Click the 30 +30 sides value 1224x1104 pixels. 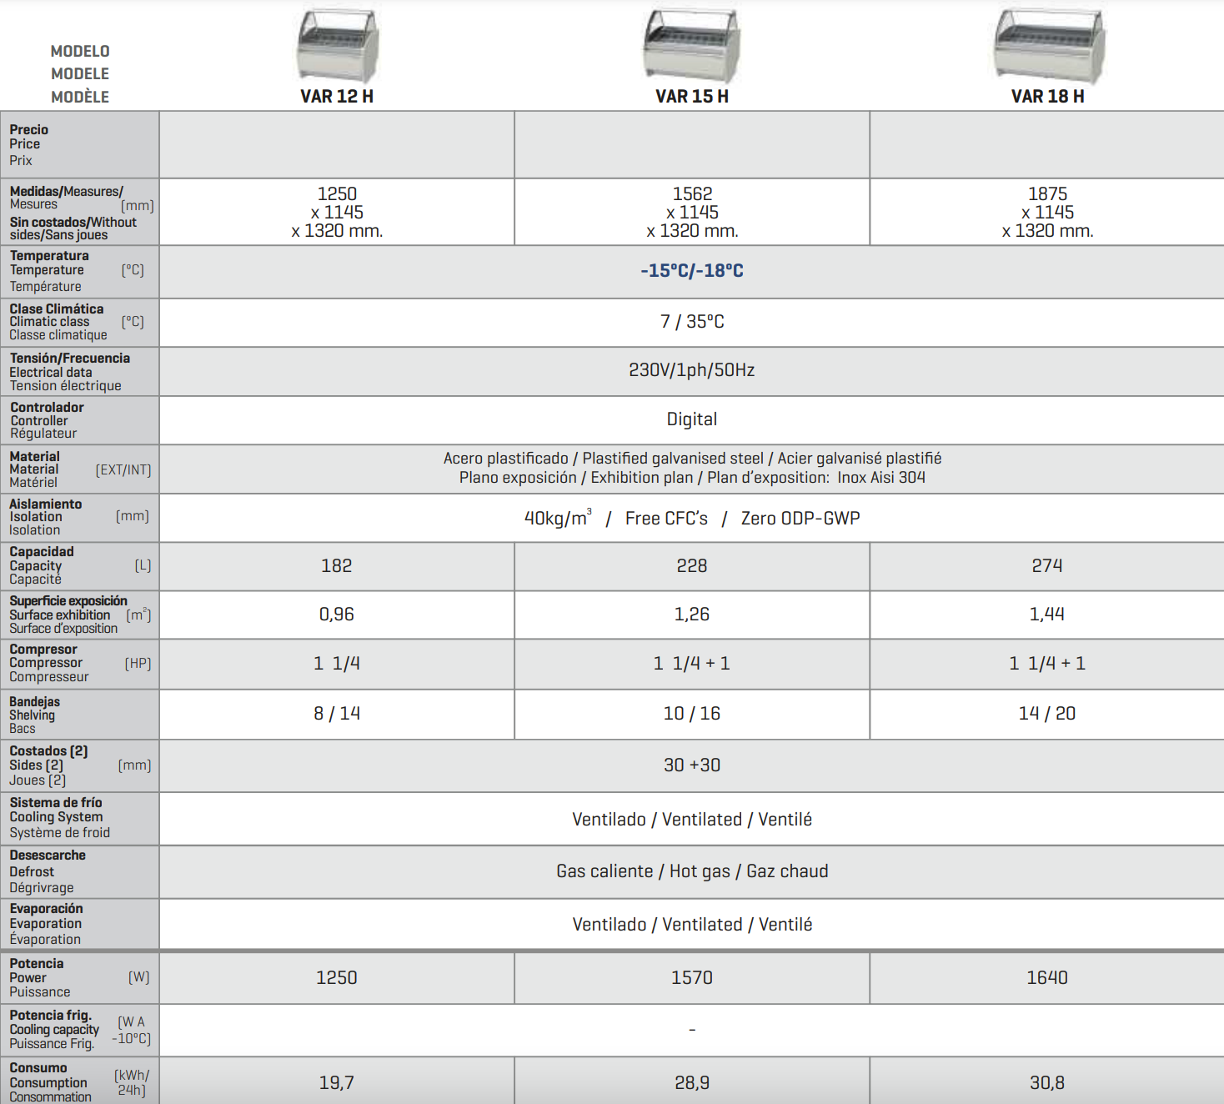692,765
